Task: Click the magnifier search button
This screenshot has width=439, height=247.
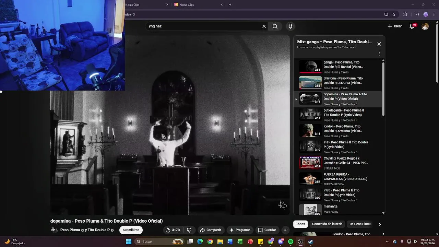Action: tap(275, 26)
